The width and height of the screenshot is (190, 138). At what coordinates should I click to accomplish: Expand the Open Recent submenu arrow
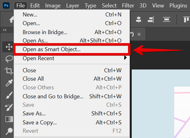tap(126, 58)
